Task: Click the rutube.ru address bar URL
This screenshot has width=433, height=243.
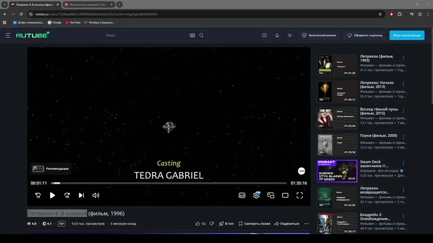Action: (96, 14)
